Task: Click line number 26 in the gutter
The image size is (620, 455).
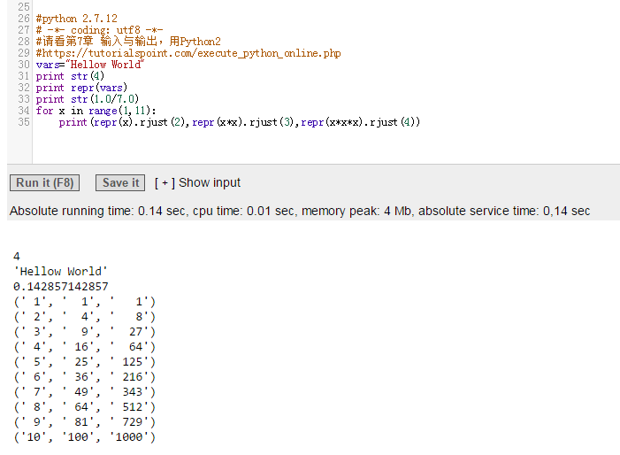Action: [24, 19]
